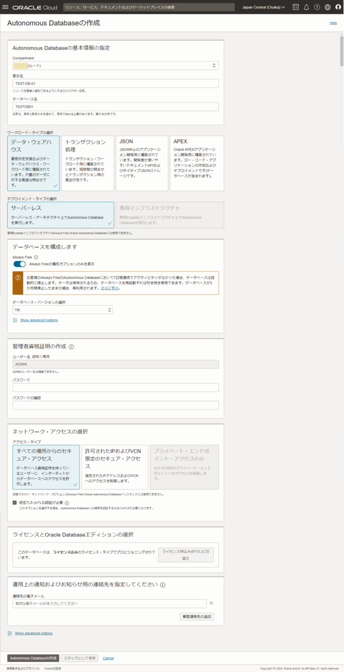Click the データベースを構成します heading
Screen dimensions: 344x672
tap(44, 246)
